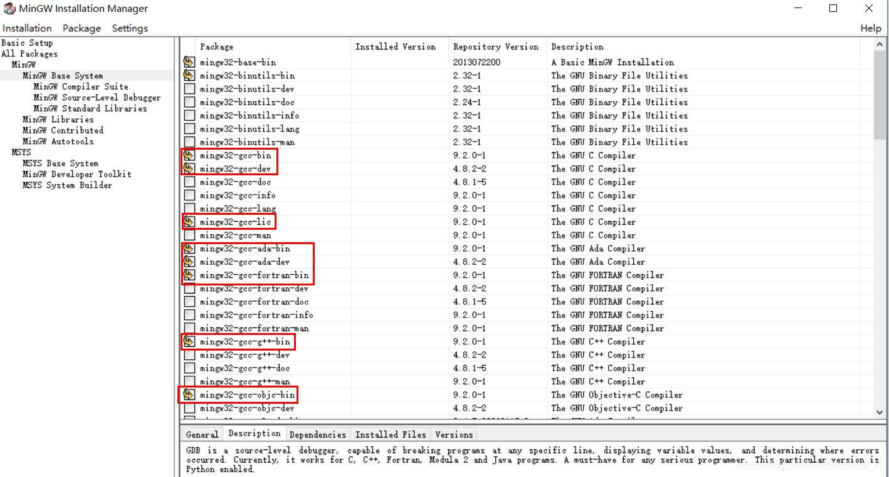Check the mingw32-gcc-g++-dev box
This screenshot has width=889, height=477.
[189, 355]
